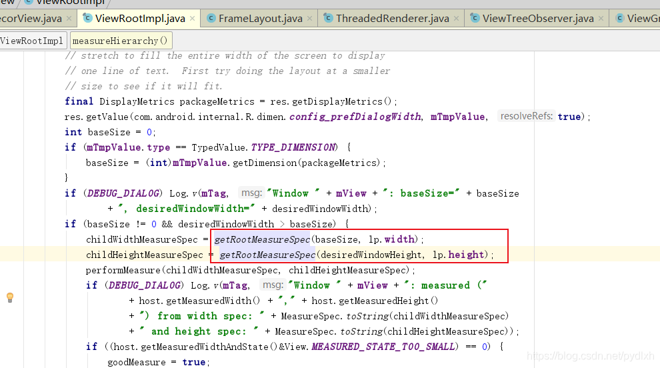Screen dimensions: 660x368
Task: Close the ViewTreeObserver.java tab
Action: 601,19
